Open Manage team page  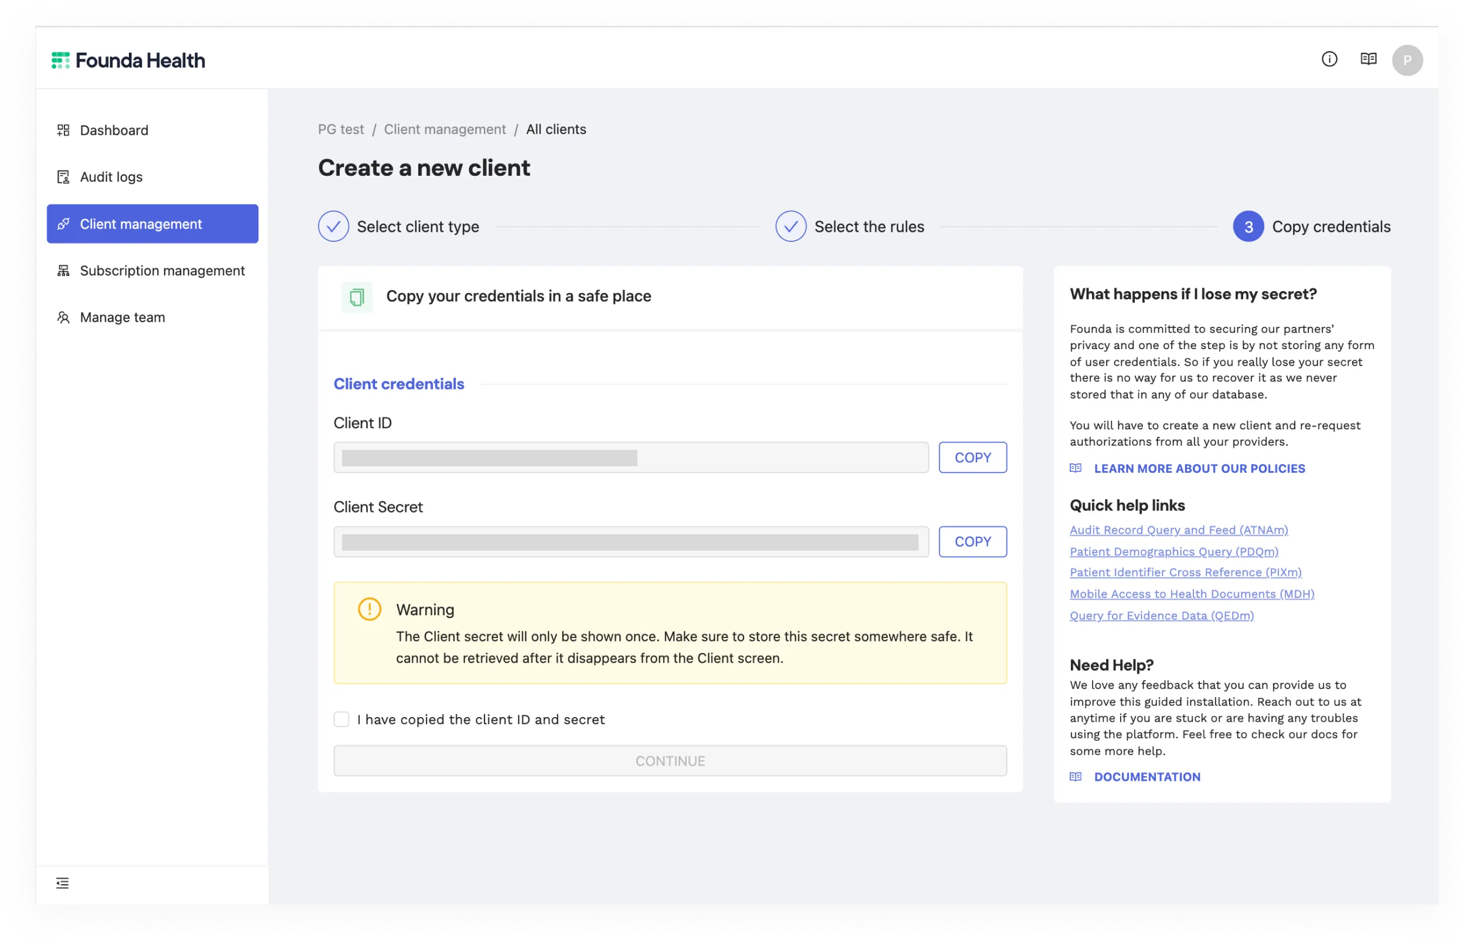[152, 318]
